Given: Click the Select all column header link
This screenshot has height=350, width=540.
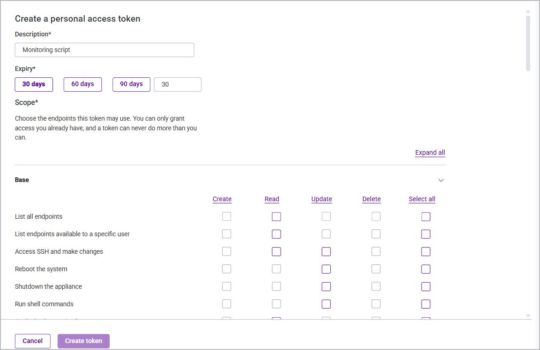Looking at the screenshot, I should [422, 199].
